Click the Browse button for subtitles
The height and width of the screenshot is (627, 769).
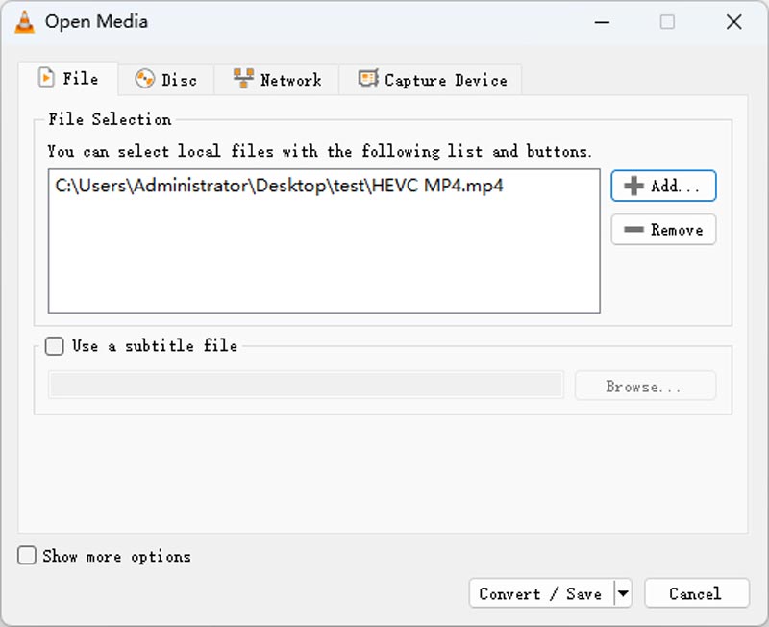tap(644, 385)
